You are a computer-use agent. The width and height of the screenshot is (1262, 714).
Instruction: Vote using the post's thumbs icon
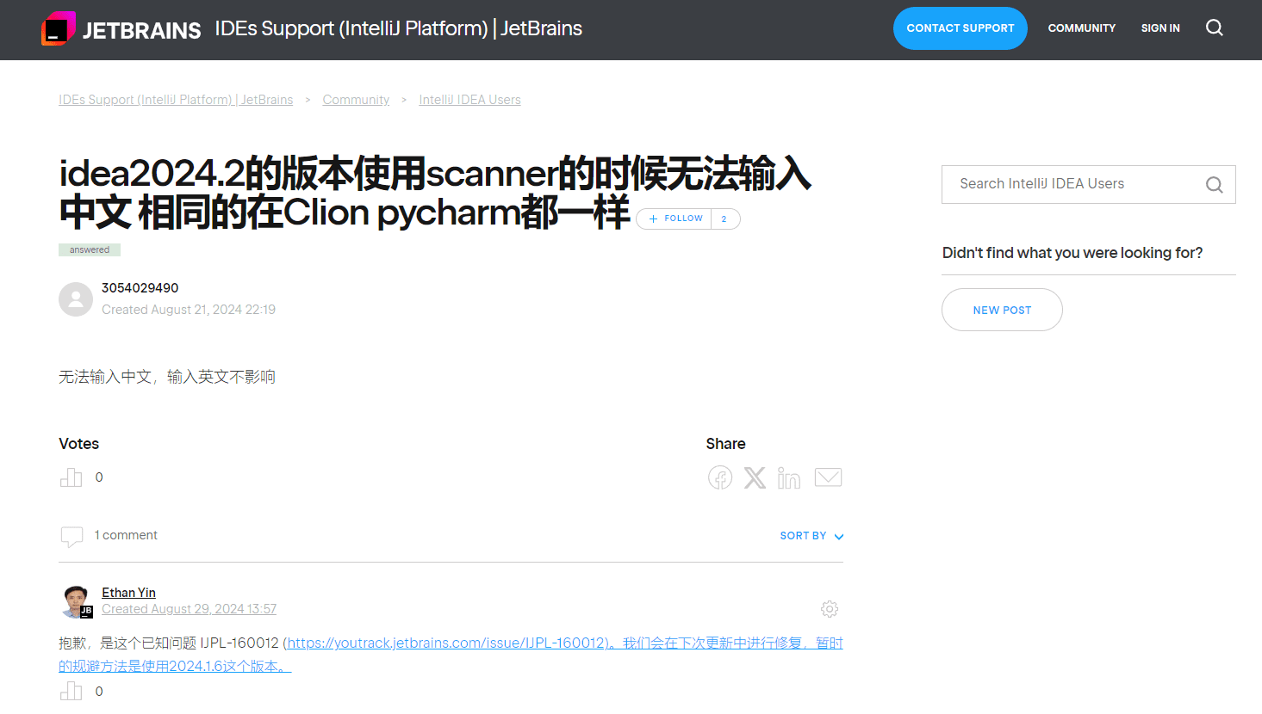coord(71,477)
